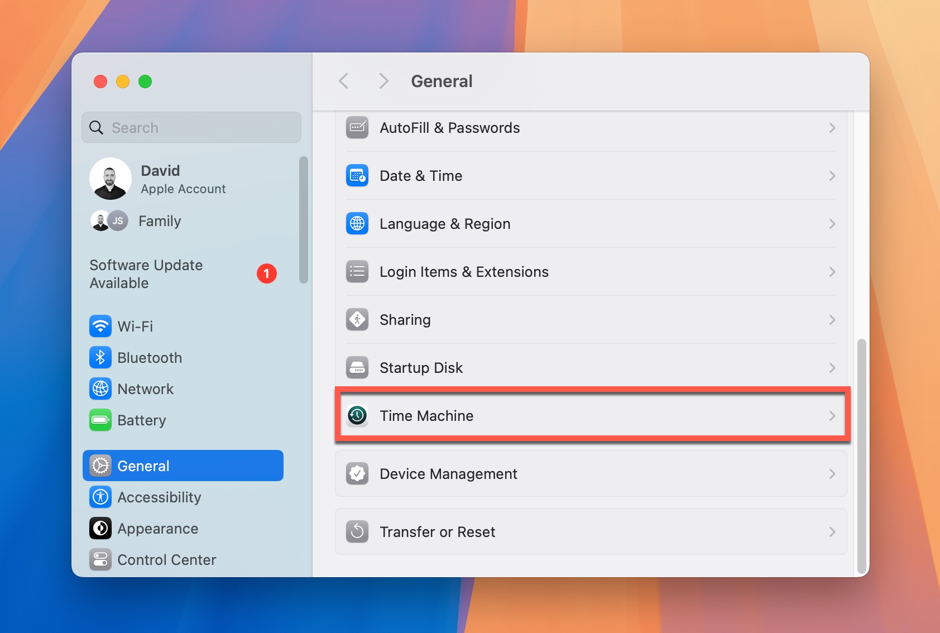Select Battery in the sidebar
The image size is (940, 633).
183,420
